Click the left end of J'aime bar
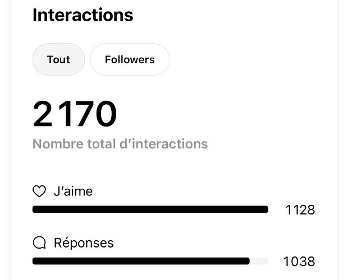Screen dimensions: 348x280 [x=36, y=209]
